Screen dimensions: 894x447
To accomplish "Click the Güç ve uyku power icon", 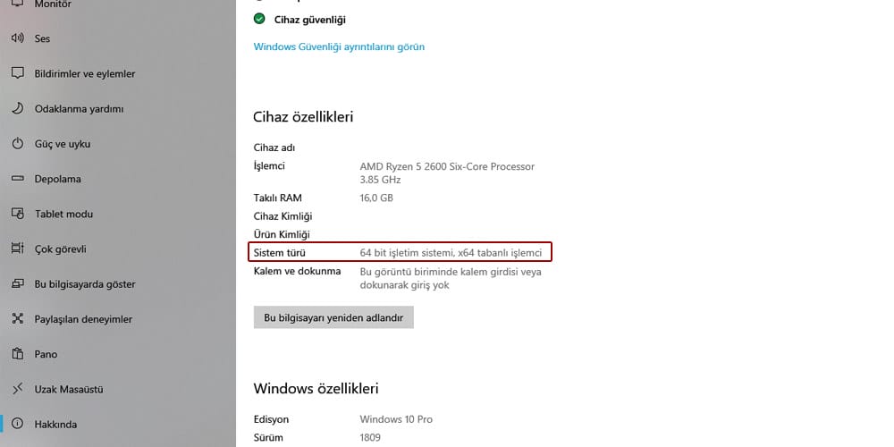I will [17, 144].
